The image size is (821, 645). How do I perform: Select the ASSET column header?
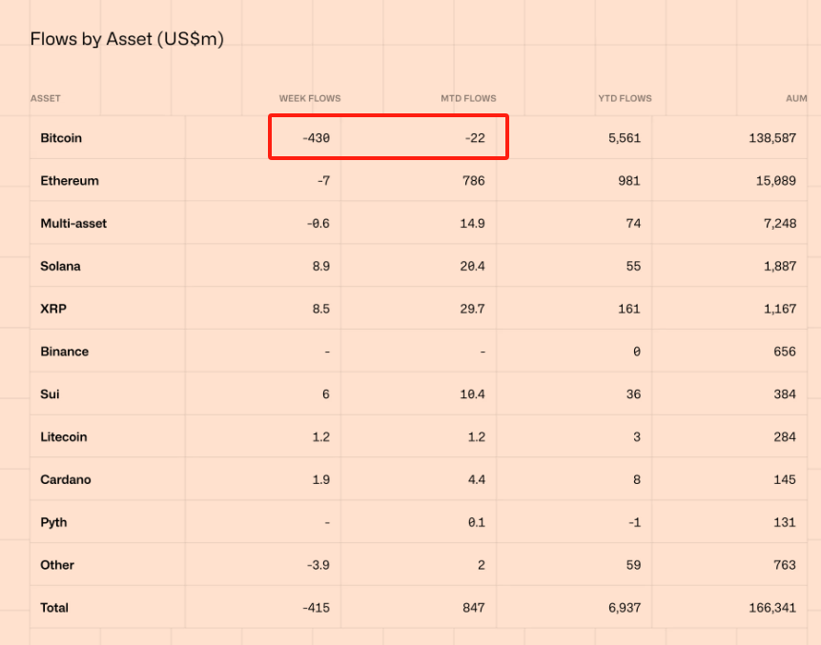tap(45, 98)
